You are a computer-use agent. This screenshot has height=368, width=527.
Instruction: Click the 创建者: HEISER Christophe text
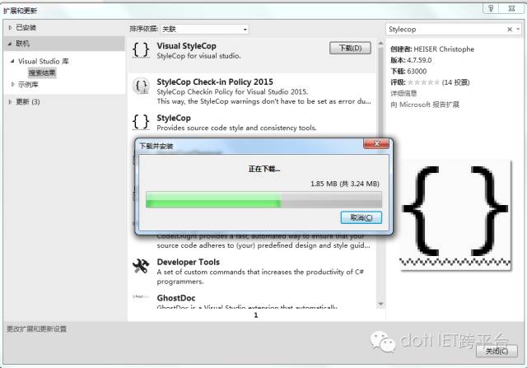pos(432,49)
